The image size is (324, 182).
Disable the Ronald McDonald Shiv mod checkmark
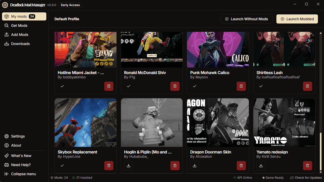129,86
